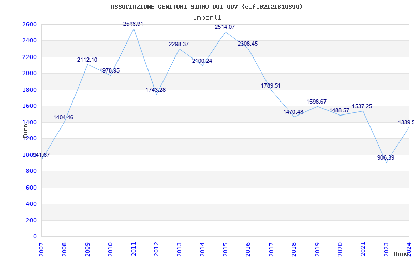The height and width of the screenshot is (259, 414).
Task: Click x-axis year 2011
Action: [134, 250]
